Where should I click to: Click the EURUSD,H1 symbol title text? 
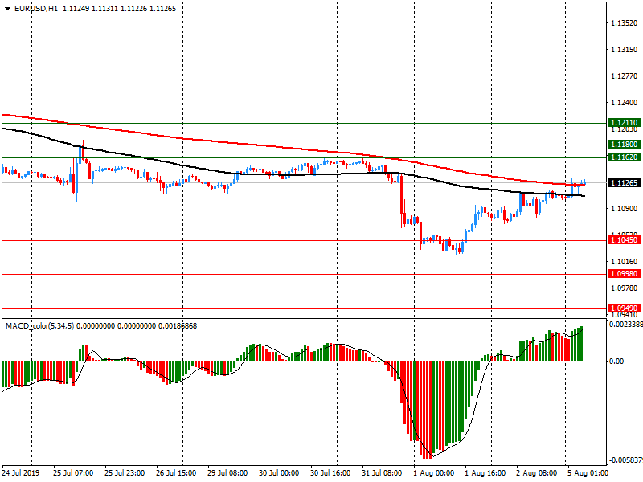point(36,9)
